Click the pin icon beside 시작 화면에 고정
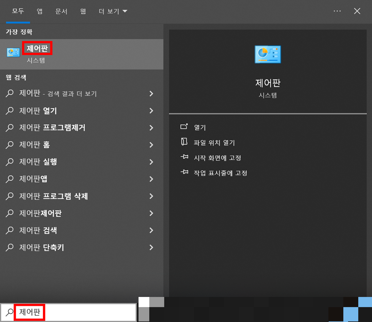The height and width of the screenshot is (322, 372). [184, 157]
